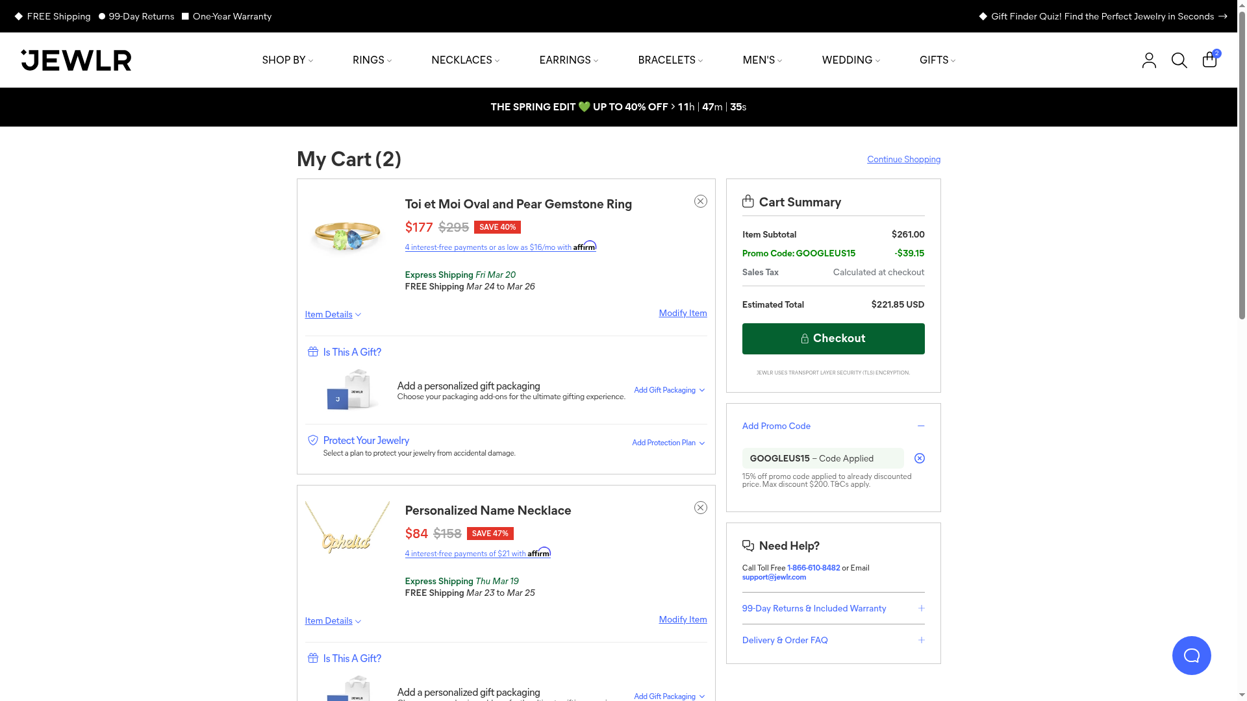Screen dimensions: 1247x701
Task: Open Add Protection Plan dropdown
Action: (668, 443)
